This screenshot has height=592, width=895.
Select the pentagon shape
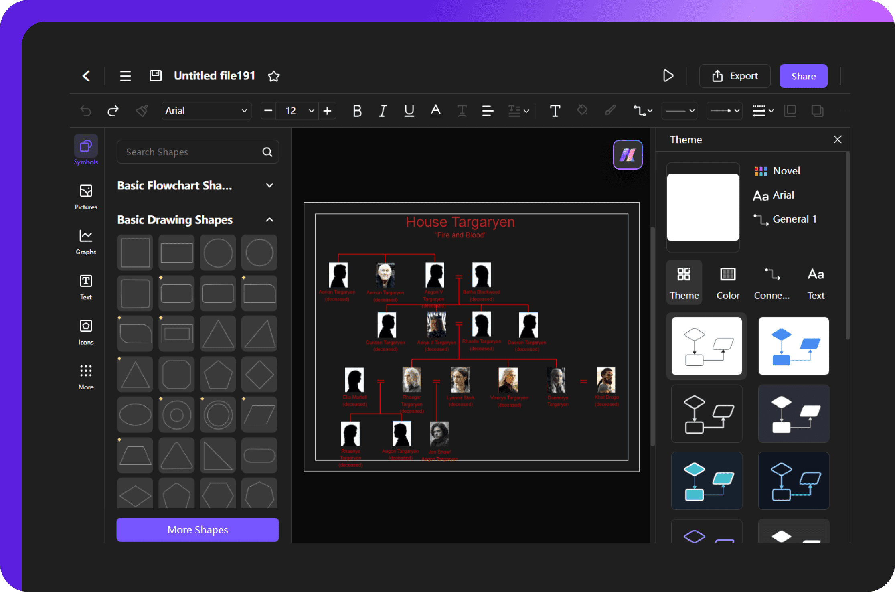coord(218,374)
